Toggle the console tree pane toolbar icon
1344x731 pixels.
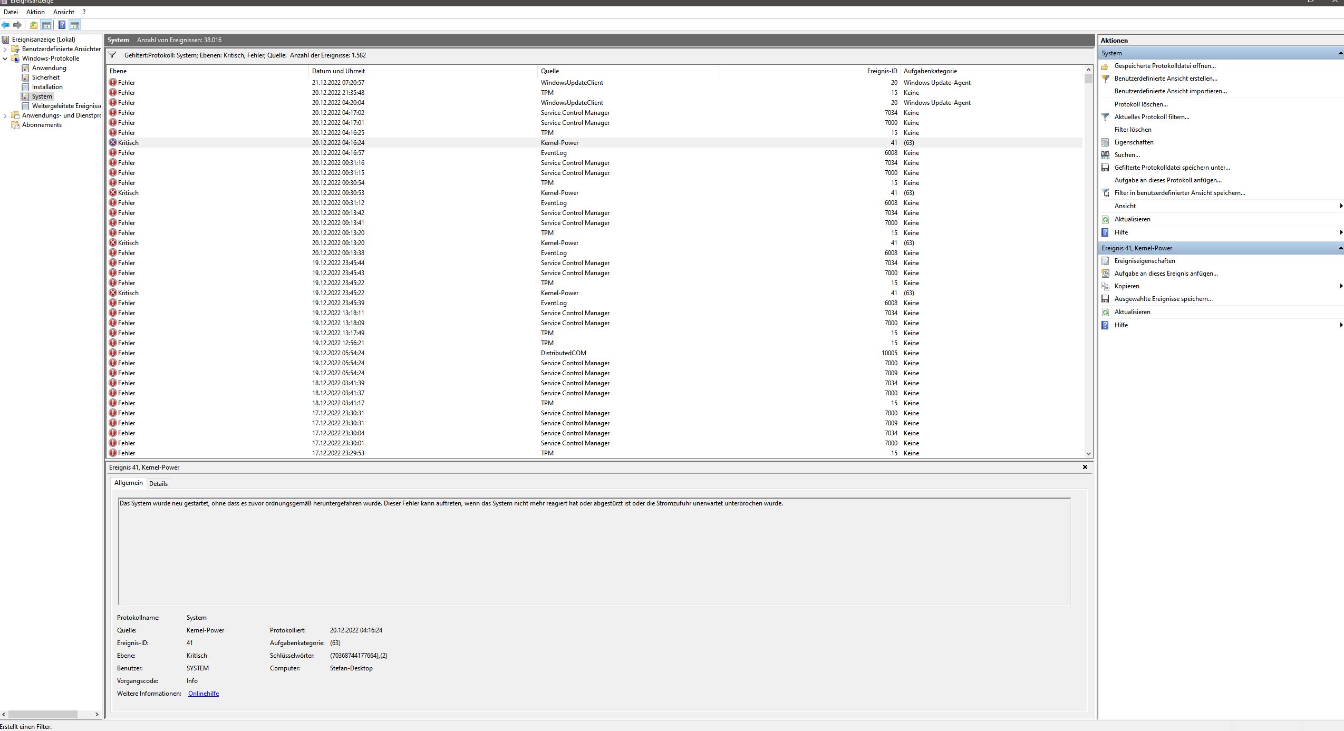point(46,25)
